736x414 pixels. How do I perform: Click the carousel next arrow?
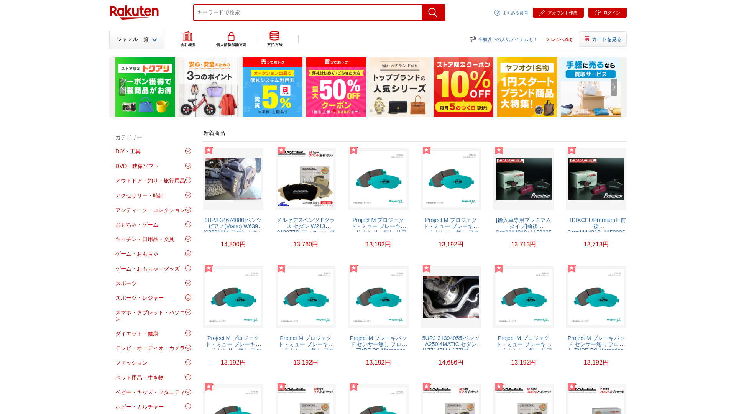click(x=614, y=87)
